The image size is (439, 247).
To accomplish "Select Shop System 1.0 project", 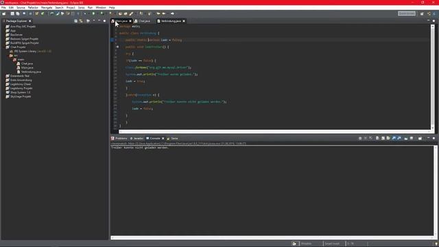I will (20, 92).
